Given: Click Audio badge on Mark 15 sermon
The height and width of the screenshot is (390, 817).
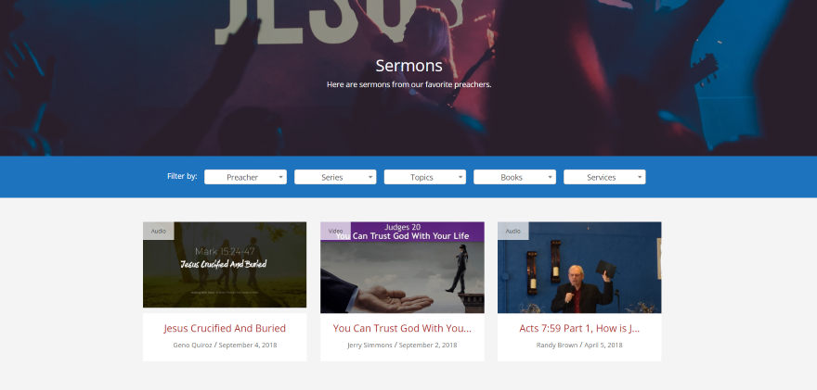Looking at the screenshot, I should tap(159, 231).
